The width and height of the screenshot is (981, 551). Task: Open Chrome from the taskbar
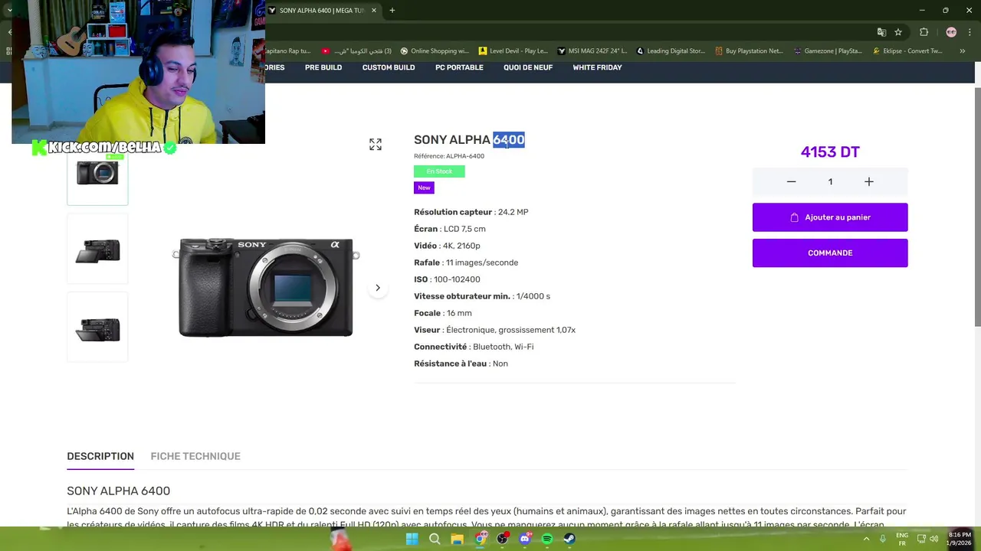click(x=480, y=539)
